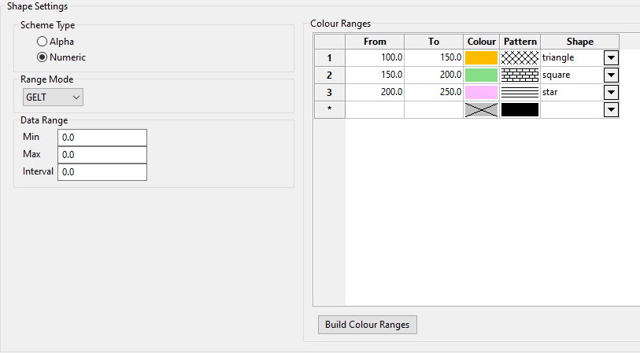Click the crosshatch pattern in row 1
This screenshot has height=353, width=640.
tap(520, 57)
